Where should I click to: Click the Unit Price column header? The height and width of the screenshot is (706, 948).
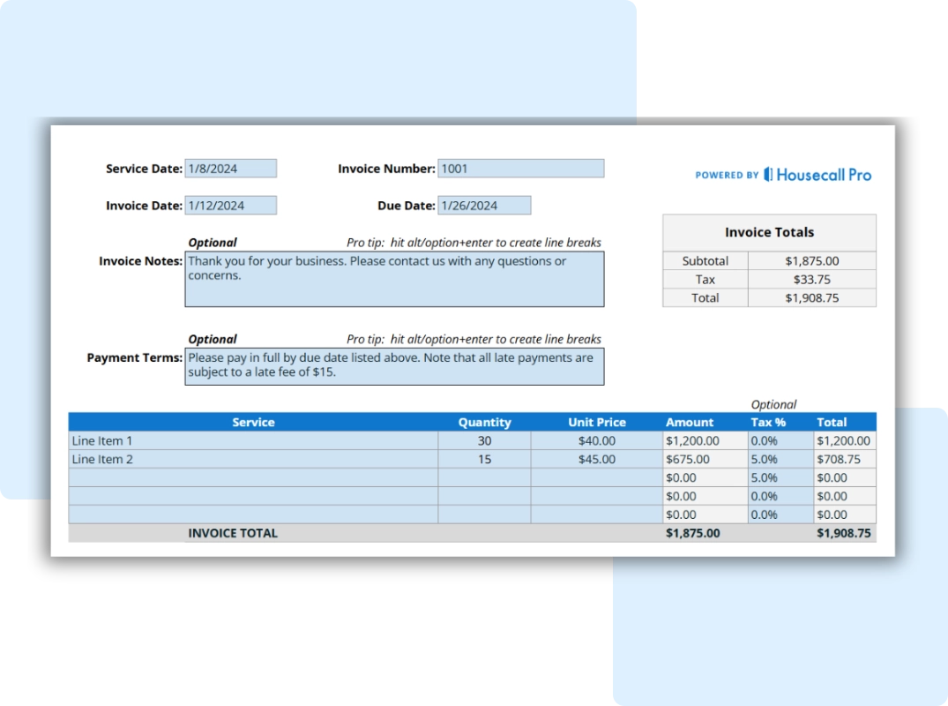tap(597, 422)
